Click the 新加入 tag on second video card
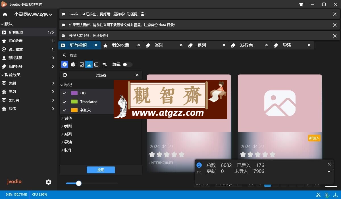341x199 pixels. [x=314, y=138]
